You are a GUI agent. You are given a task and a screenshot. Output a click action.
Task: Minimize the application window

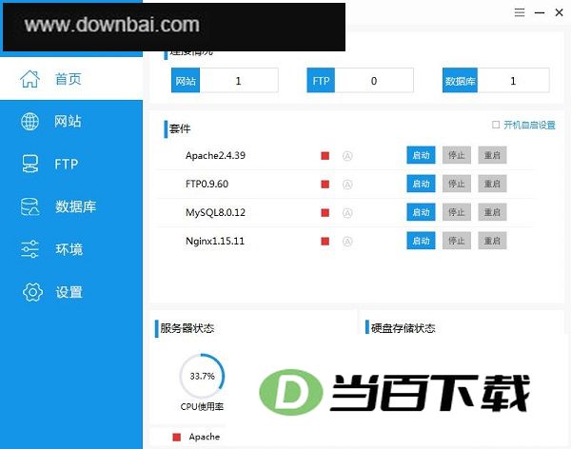tap(540, 12)
